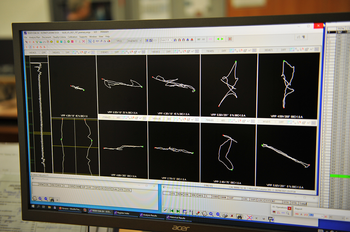Switch to the Mozilla Firefox taskbar item
The height and width of the screenshot is (232, 350).
70,209
